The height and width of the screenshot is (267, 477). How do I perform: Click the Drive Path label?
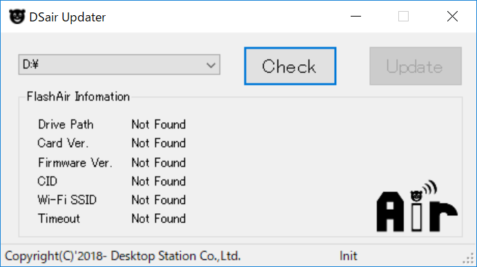pyautogui.click(x=66, y=124)
